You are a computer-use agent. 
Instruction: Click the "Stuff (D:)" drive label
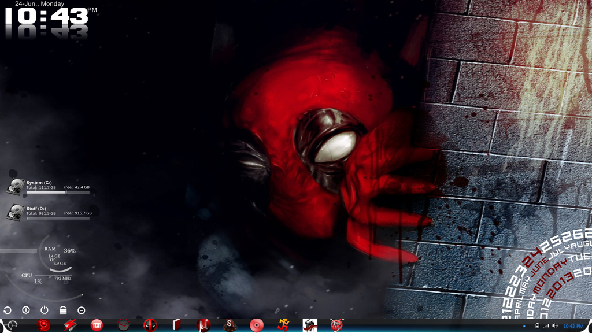pyautogui.click(x=36, y=208)
